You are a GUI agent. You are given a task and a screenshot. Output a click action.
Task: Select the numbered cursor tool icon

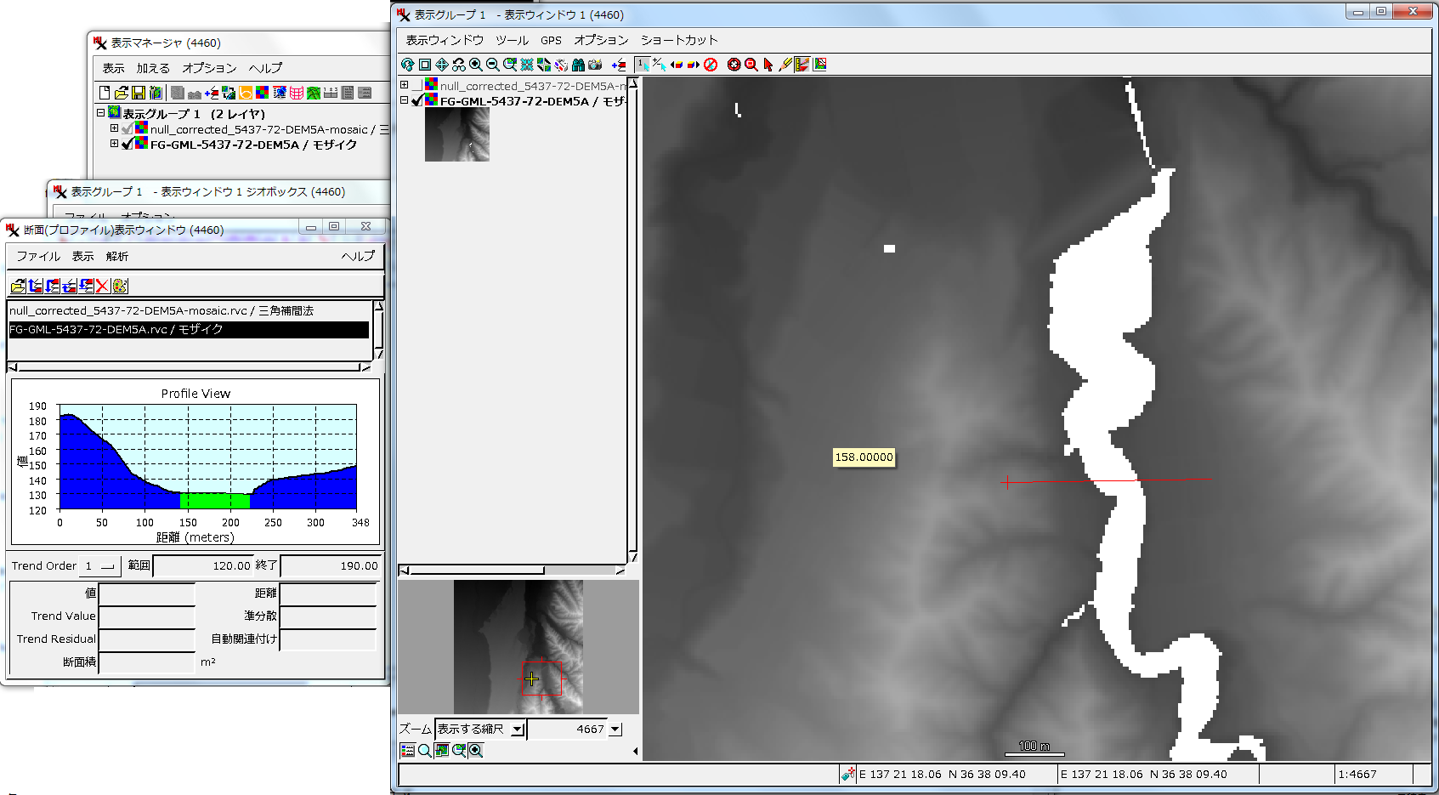pyautogui.click(x=643, y=65)
